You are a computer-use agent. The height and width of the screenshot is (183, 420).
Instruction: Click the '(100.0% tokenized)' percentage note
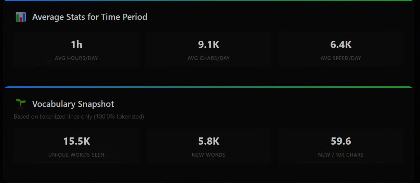point(119,117)
